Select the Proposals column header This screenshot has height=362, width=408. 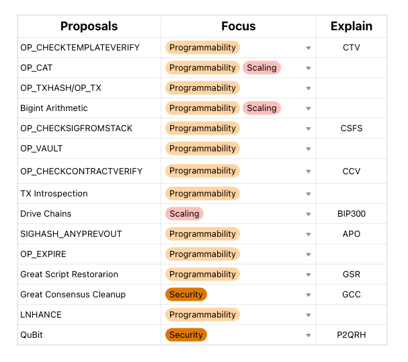(89, 26)
